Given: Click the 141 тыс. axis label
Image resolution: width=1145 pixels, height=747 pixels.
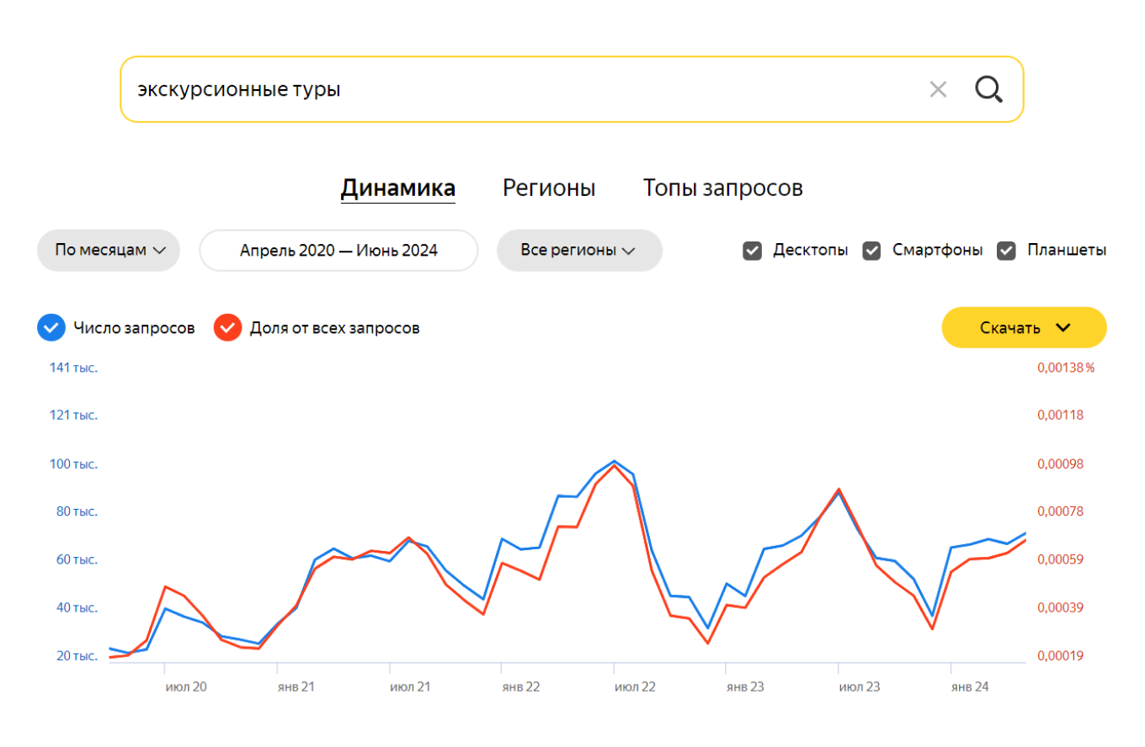Looking at the screenshot, I should (x=75, y=368).
